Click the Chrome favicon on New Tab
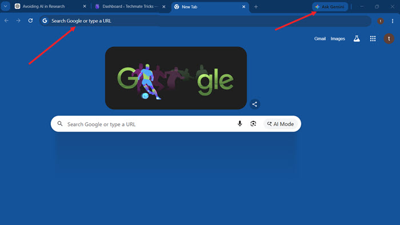The height and width of the screenshot is (225, 400). pyautogui.click(x=177, y=7)
